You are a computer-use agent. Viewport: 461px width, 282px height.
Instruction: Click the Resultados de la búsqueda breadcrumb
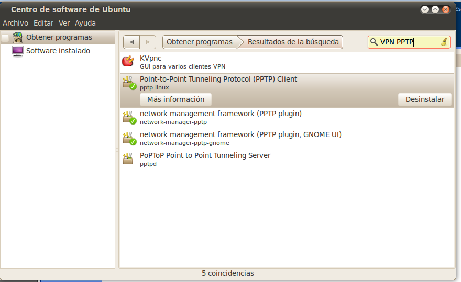293,42
